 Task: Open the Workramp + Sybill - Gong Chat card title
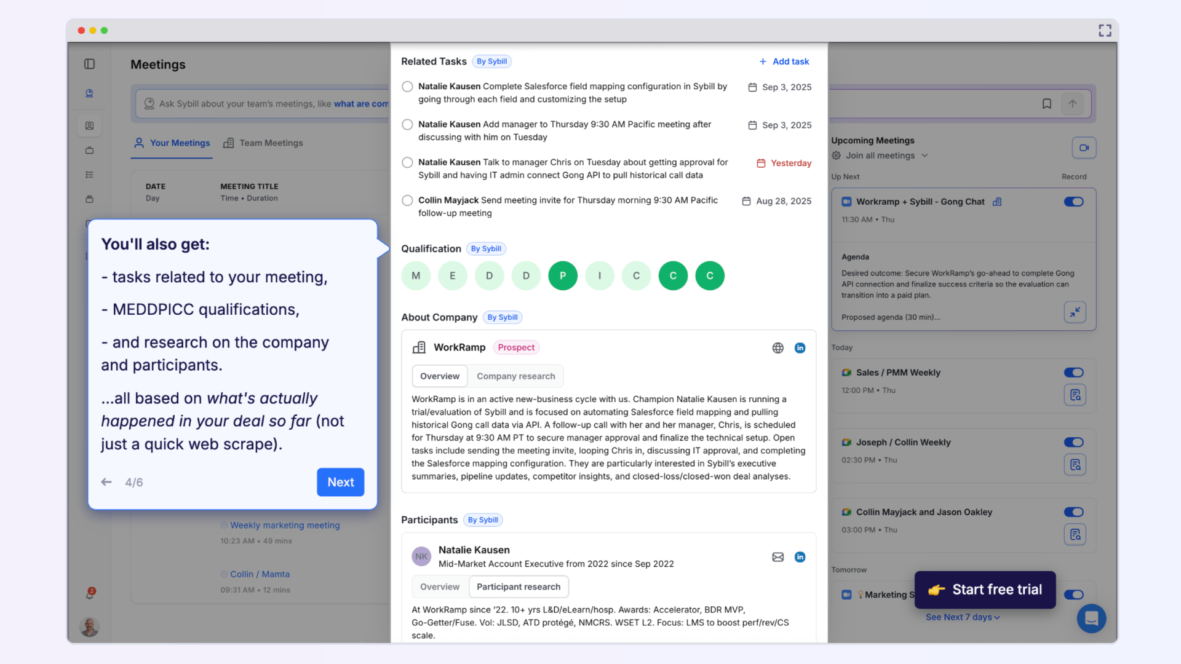point(920,202)
